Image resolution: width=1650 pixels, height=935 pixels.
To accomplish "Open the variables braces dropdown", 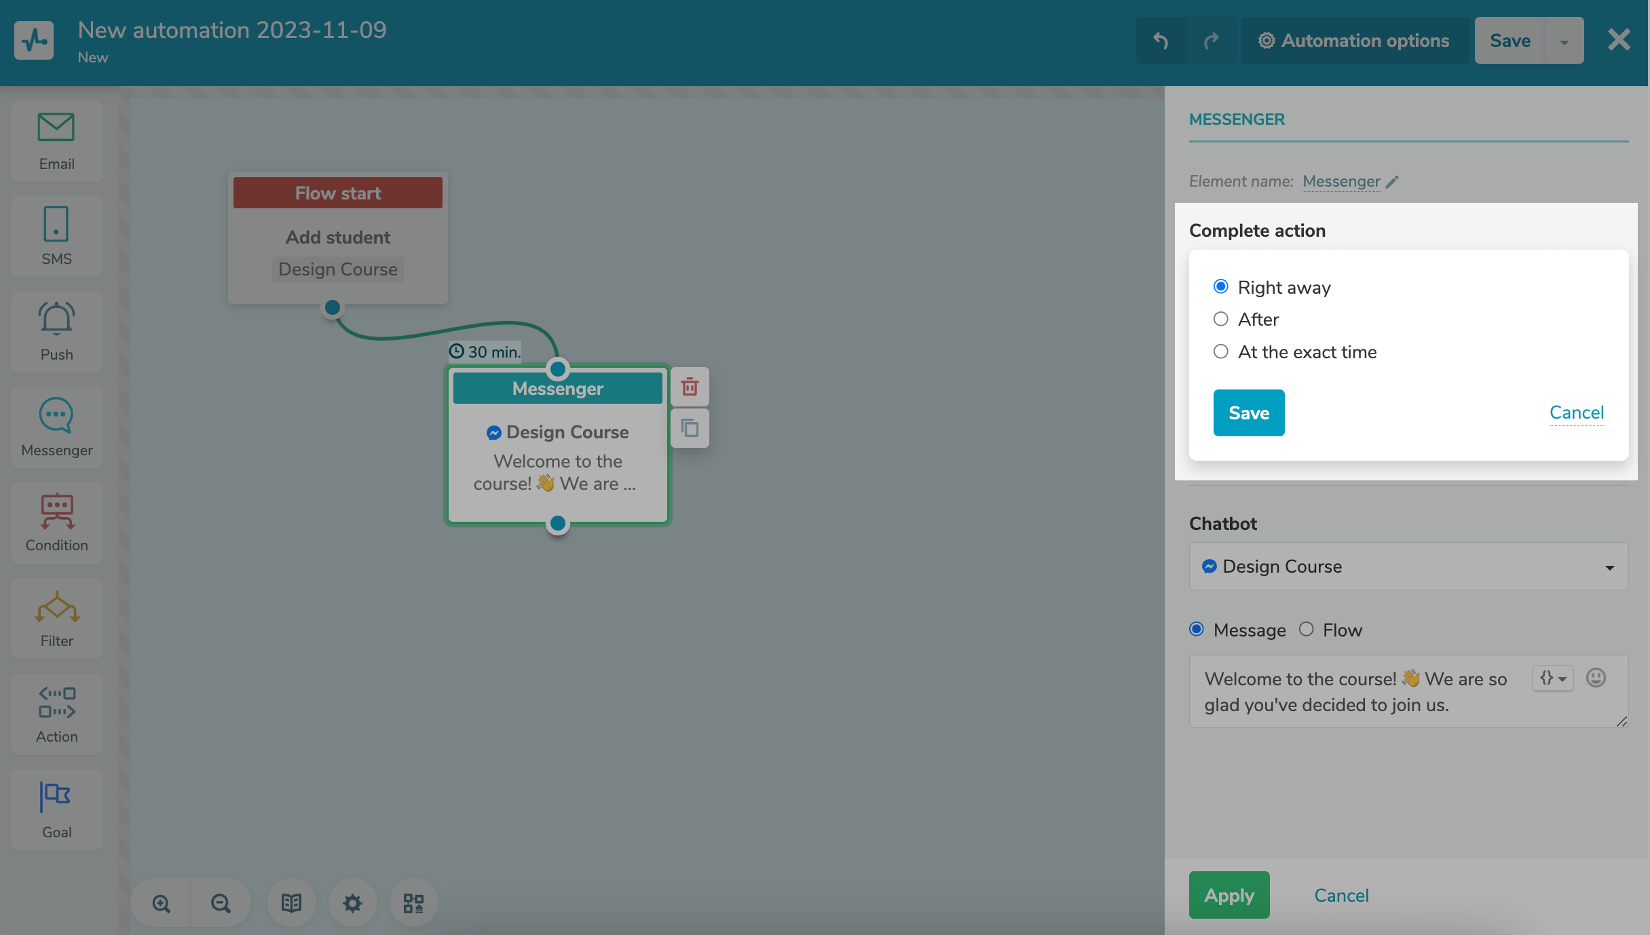I will tap(1552, 678).
